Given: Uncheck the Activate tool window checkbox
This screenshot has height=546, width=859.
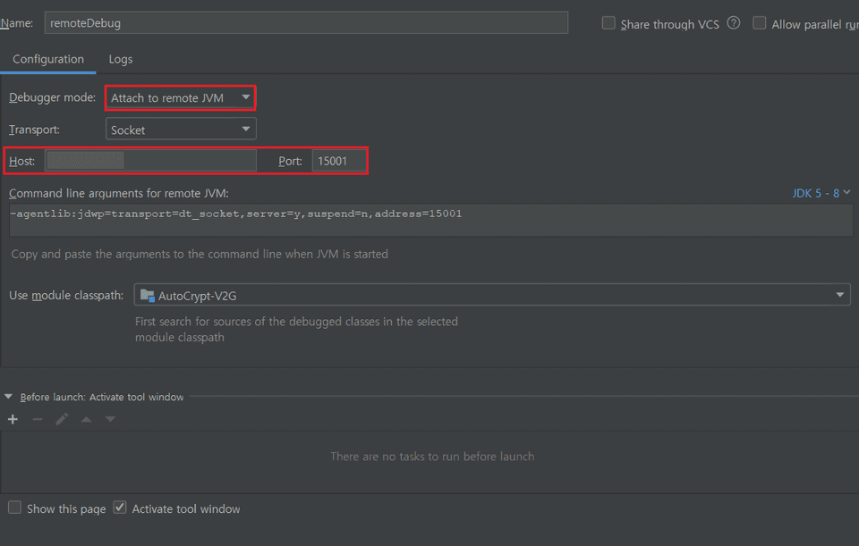Looking at the screenshot, I should pyautogui.click(x=120, y=508).
